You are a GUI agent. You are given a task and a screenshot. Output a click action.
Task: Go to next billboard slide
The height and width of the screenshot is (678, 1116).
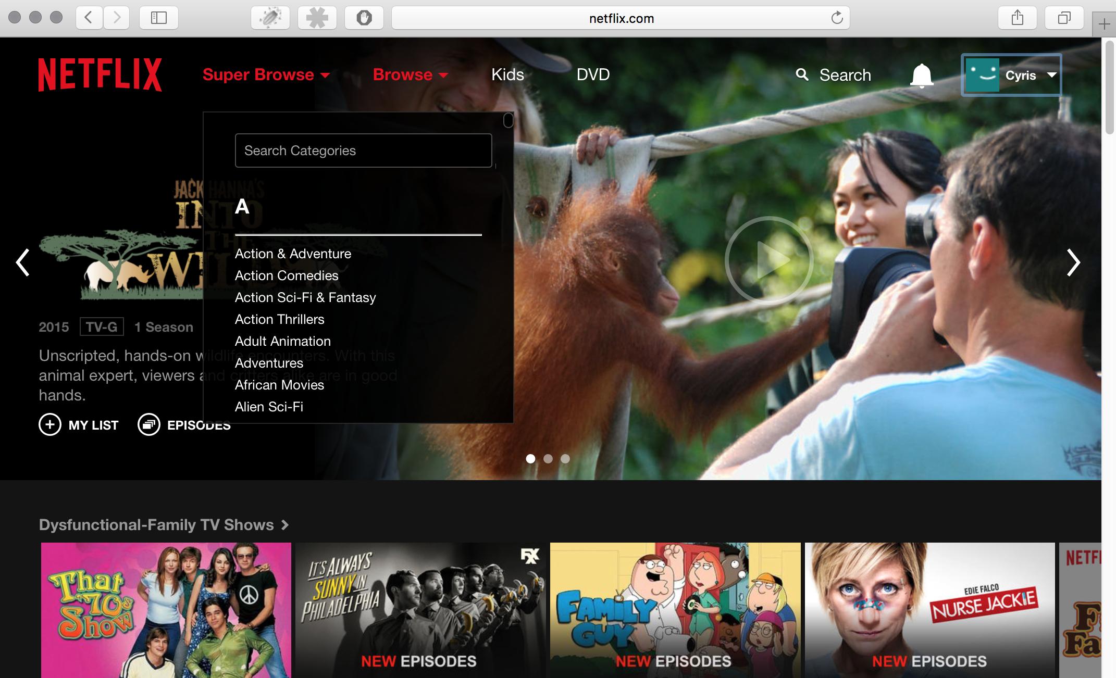click(x=1073, y=262)
